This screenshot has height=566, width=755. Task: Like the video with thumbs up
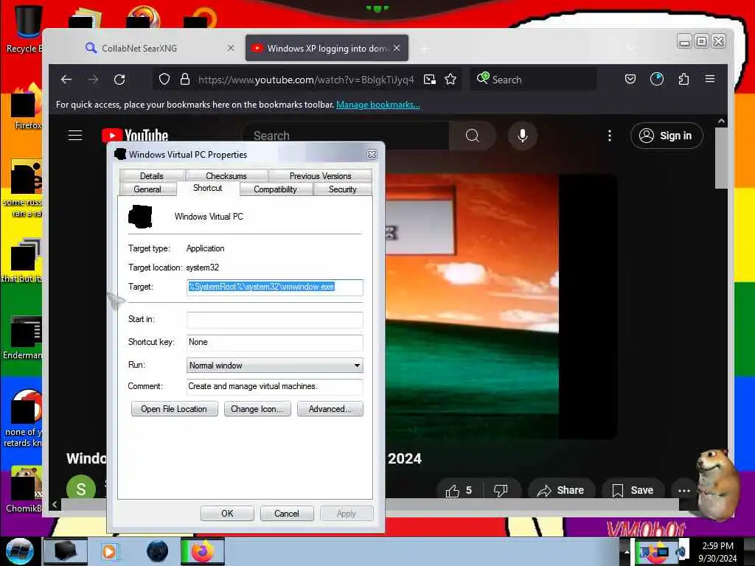click(x=459, y=490)
